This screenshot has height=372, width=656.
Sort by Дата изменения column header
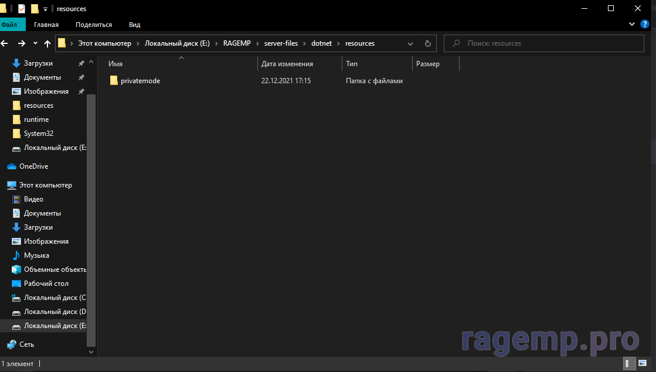[287, 64]
